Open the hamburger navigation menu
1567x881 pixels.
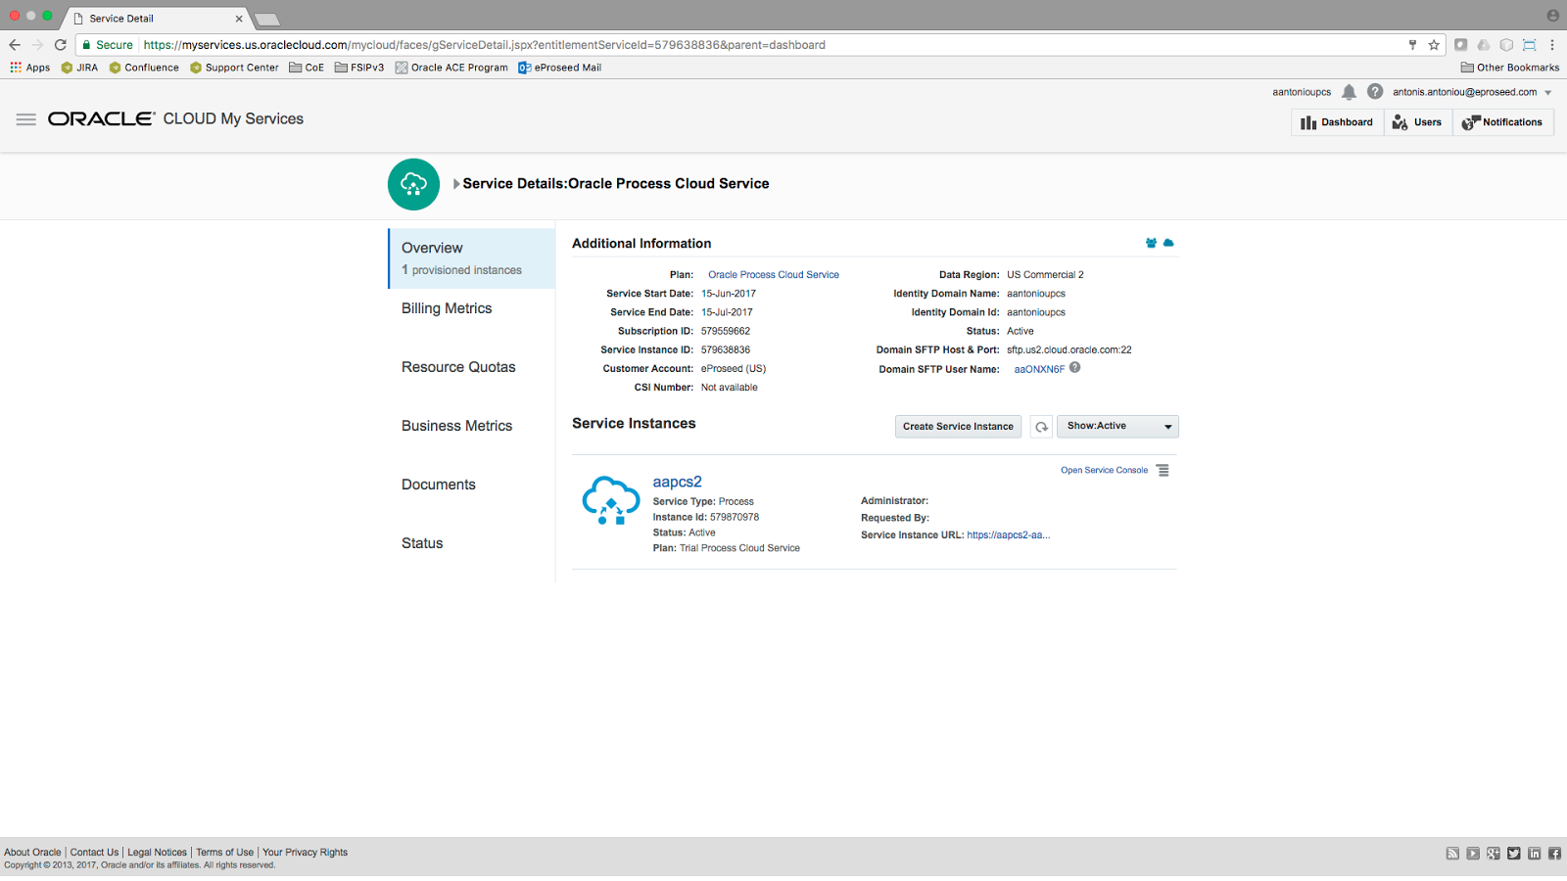[26, 119]
